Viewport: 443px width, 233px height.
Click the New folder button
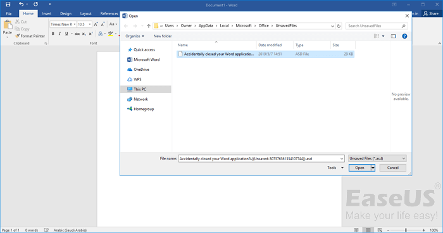163,36
